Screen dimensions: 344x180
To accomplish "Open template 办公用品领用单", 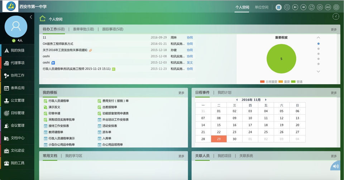I will (113, 145).
